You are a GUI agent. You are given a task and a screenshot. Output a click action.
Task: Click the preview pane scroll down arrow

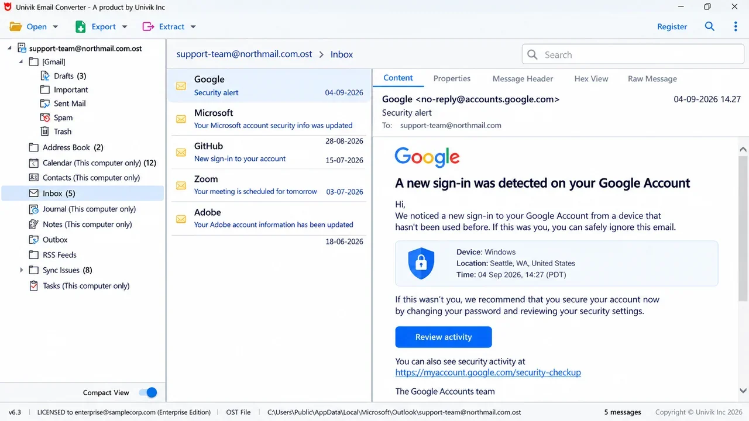point(743,390)
